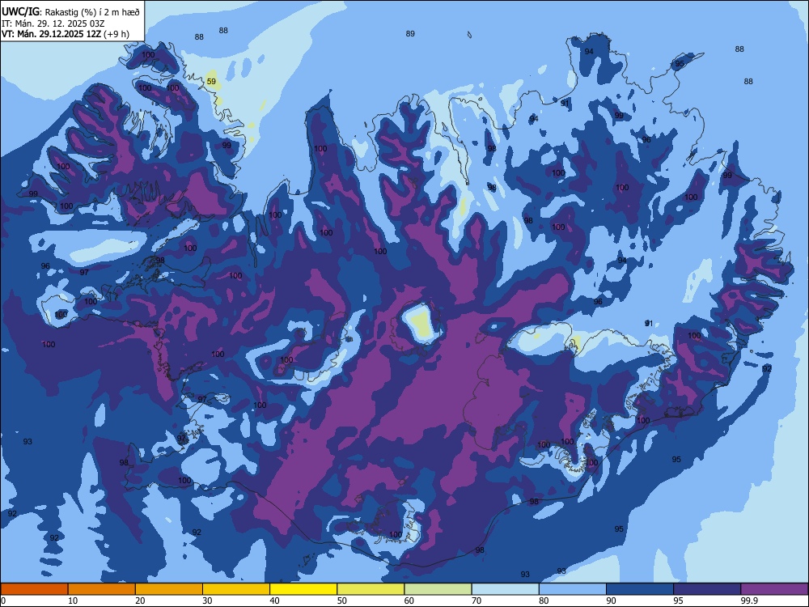Click the legend scale label '90'

pyautogui.click(x=611, y=601)
